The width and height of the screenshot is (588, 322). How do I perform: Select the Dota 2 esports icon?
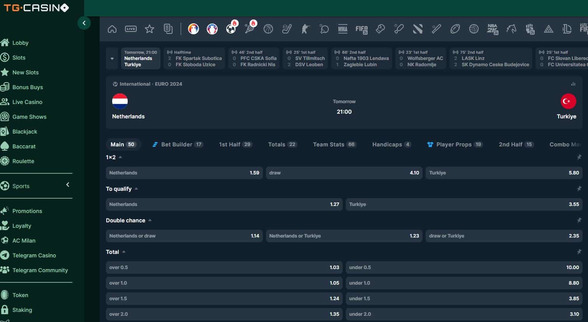[x=418, y=29]
